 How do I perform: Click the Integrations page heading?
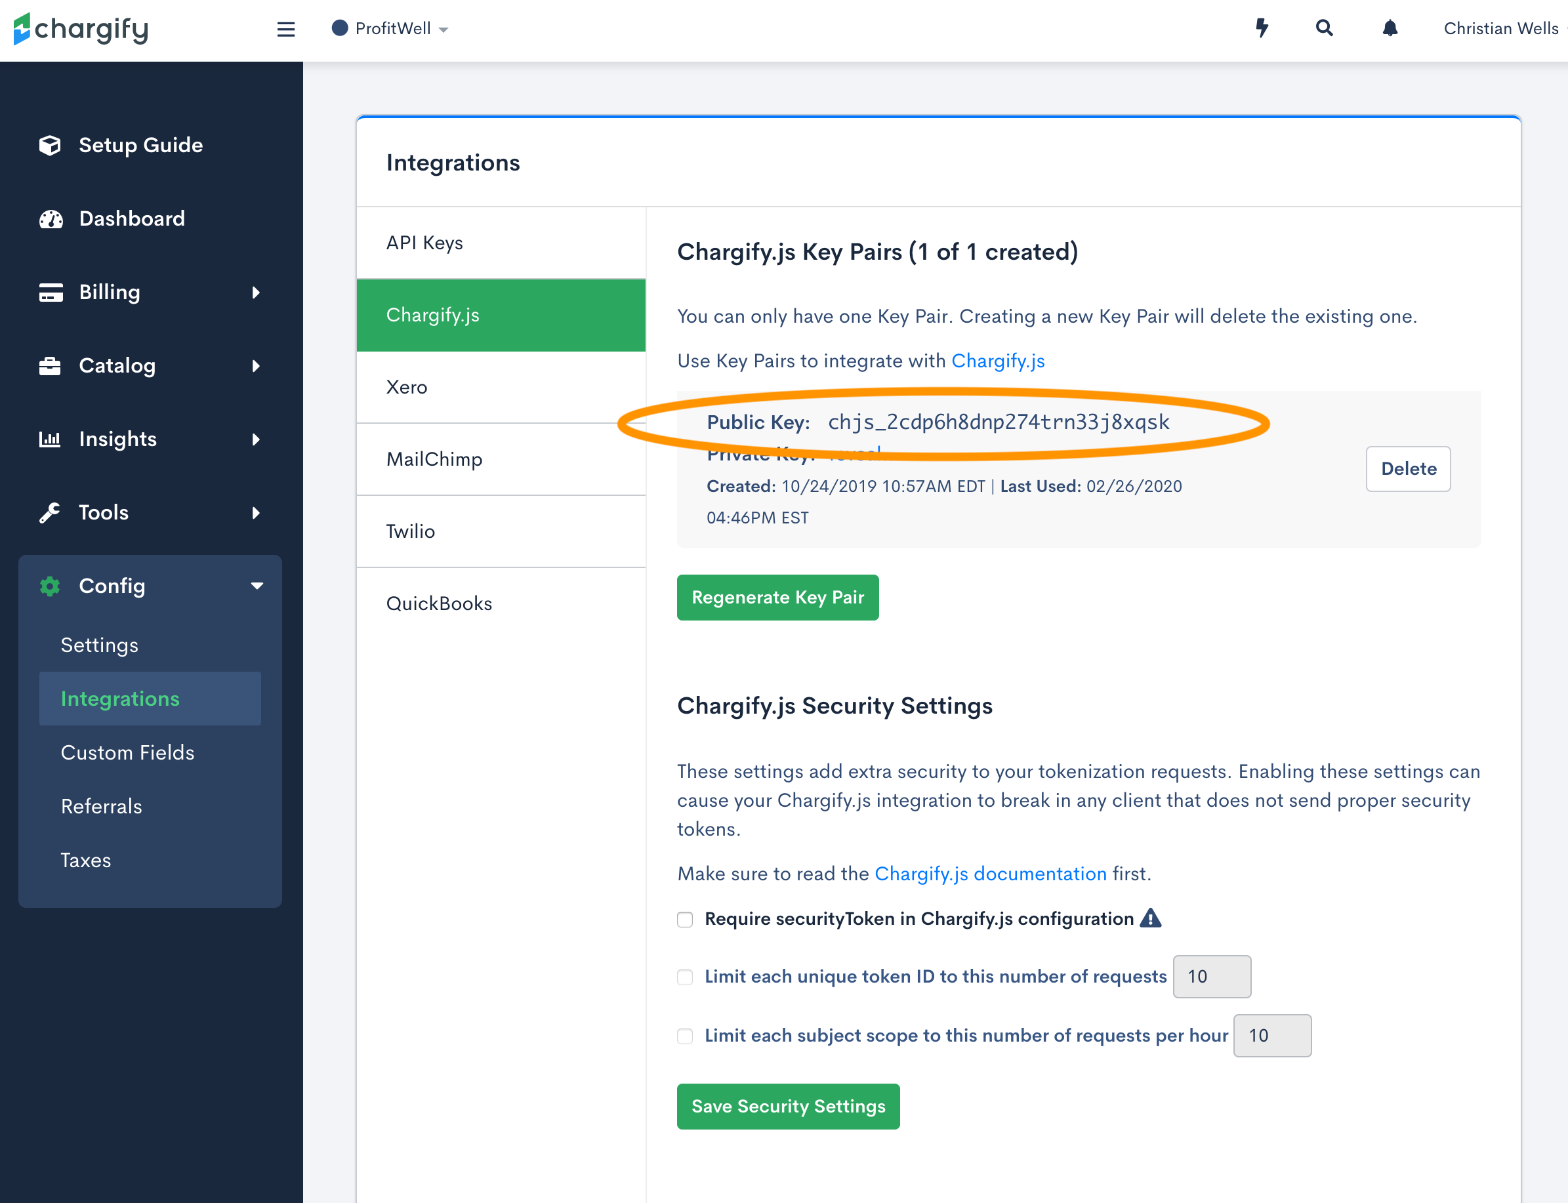(x=453, y=163)
